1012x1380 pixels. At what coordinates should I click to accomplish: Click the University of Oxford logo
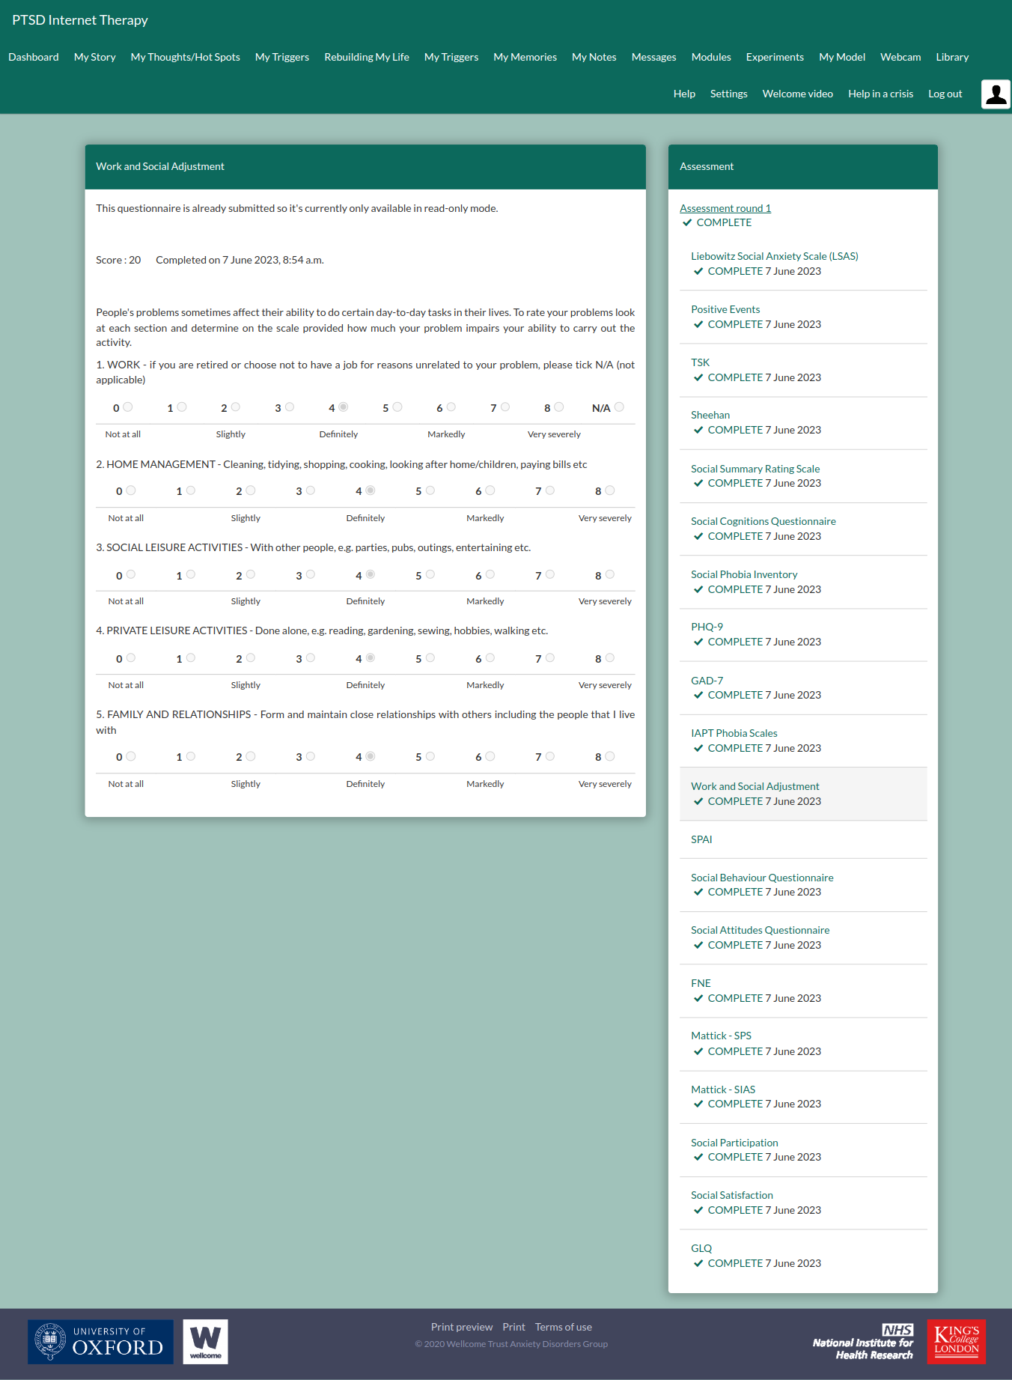pyautogui.click(x=100, y=1342)
